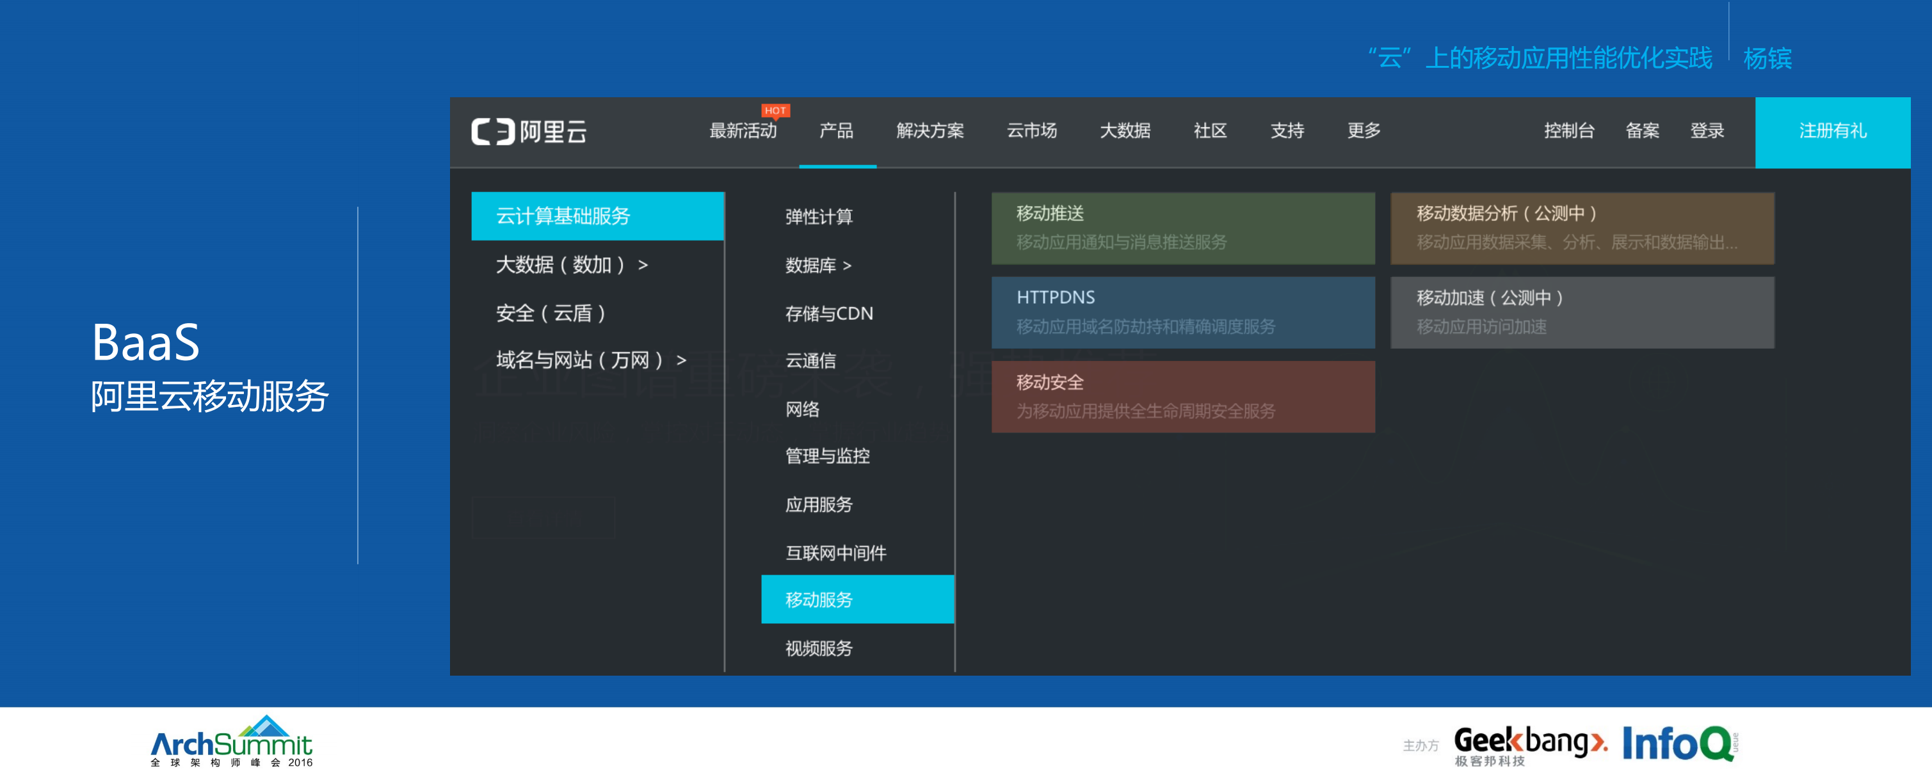Click the 注册有礼 button
The image size is (1932, 771).
click(x=1833, y=132)
